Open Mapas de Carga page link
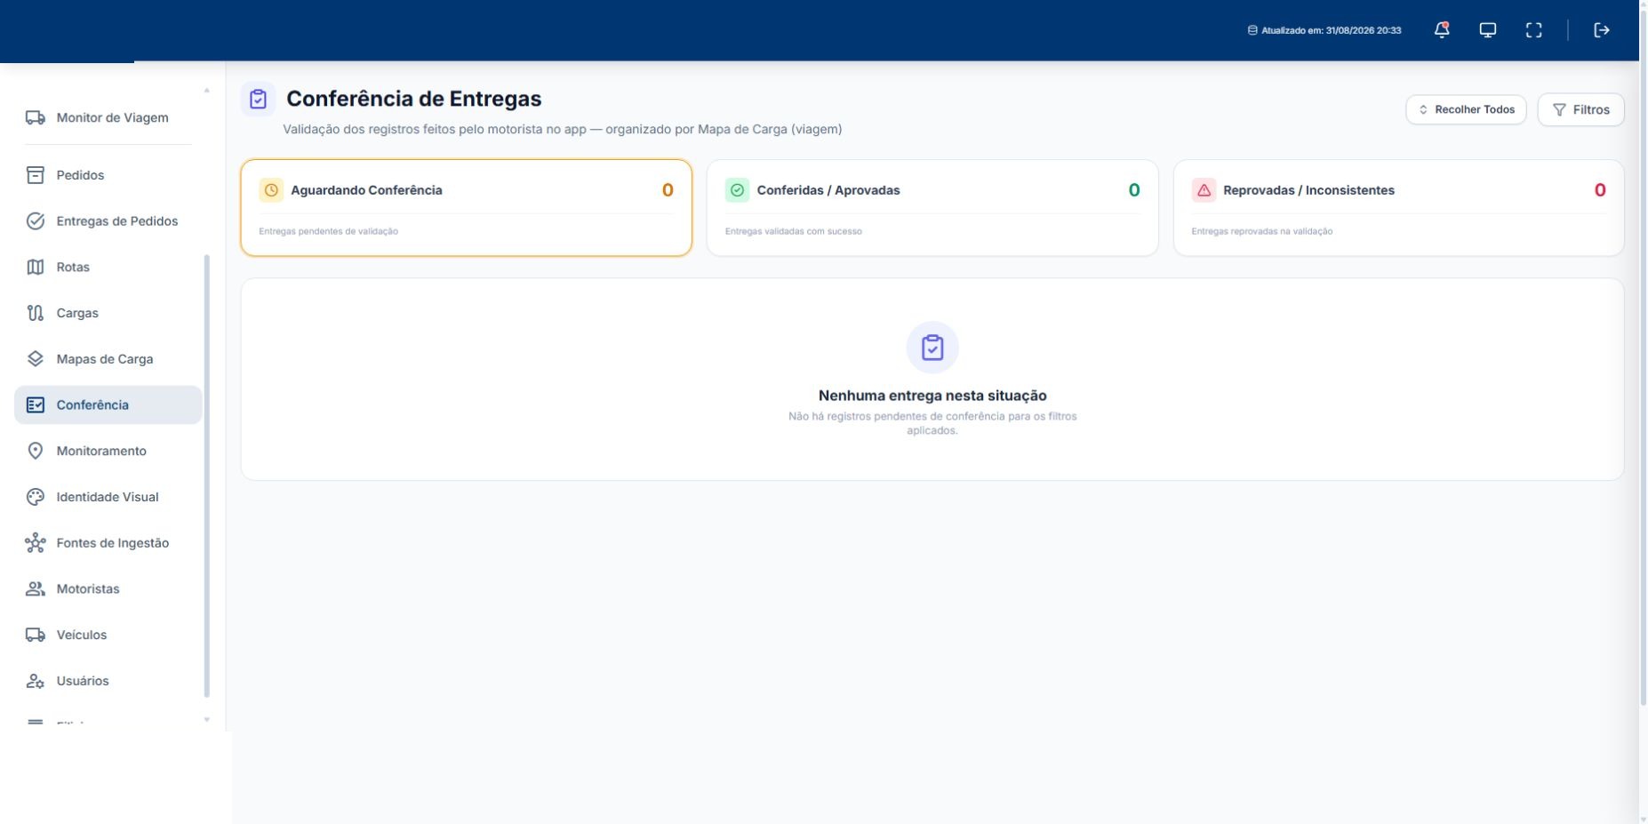The width and height of the screenshot is (1648, 824). point(108,359)
